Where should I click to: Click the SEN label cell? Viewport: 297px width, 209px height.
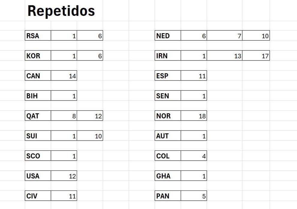click(168, 95)
